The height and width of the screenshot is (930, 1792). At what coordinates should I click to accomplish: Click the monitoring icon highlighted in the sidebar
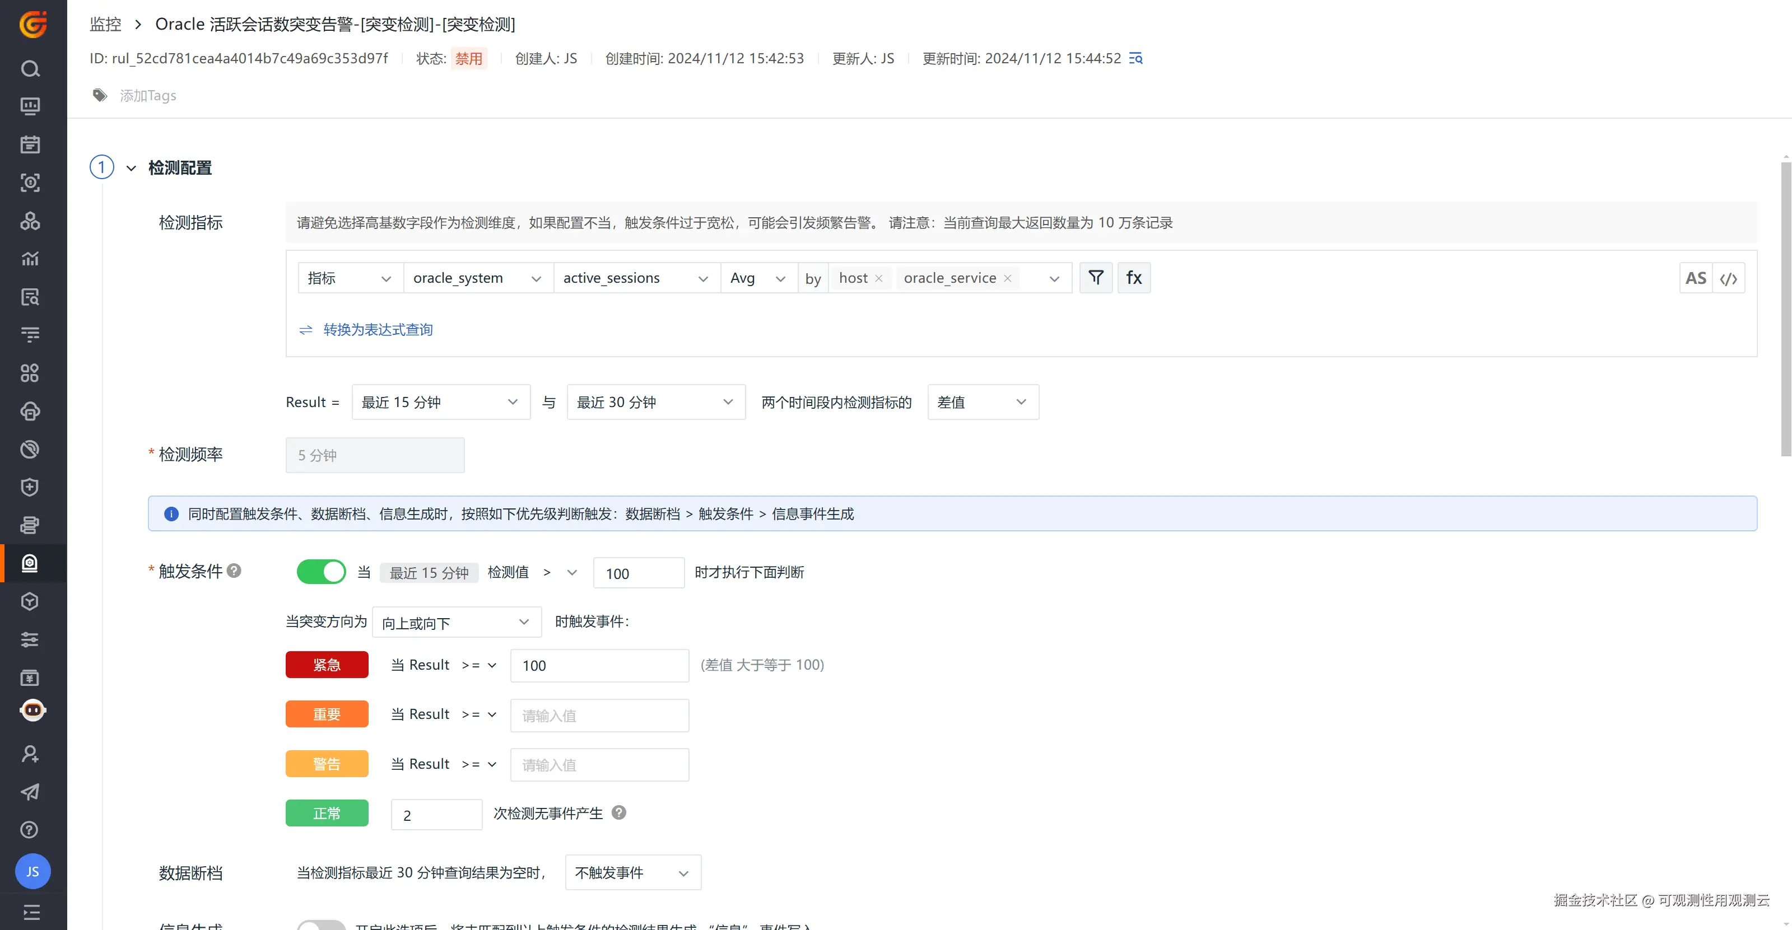[30, 563]
